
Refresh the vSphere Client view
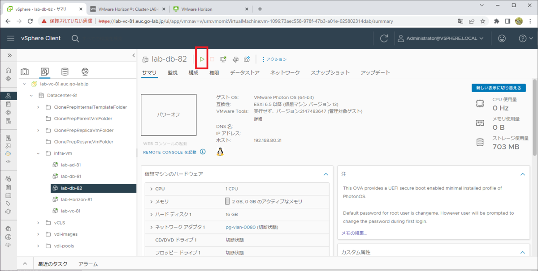click(384, 38)
